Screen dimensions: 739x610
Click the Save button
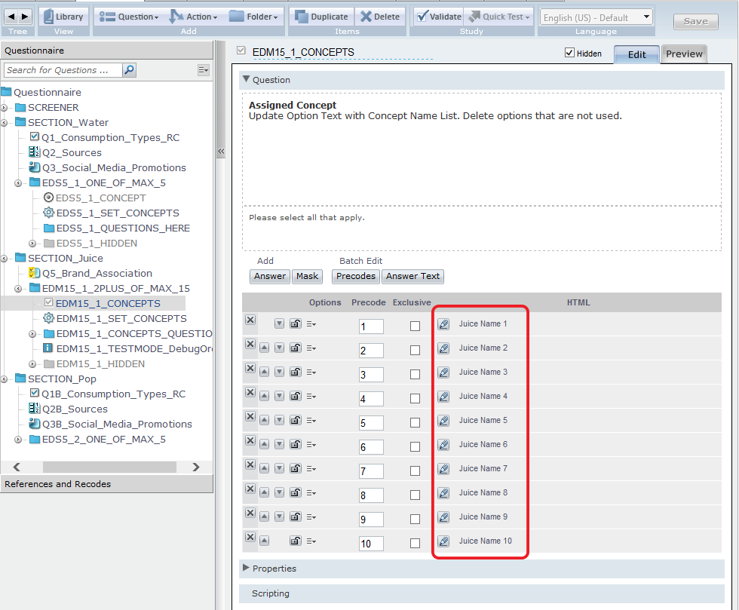pos(695,21)
